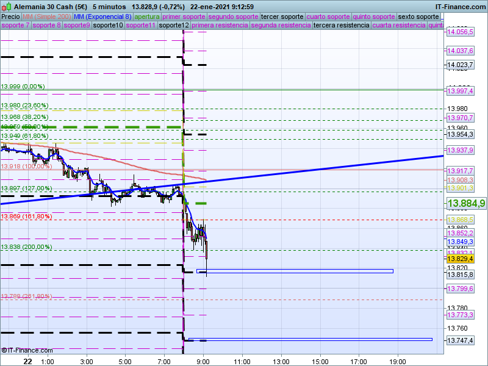Click the primera resistencia legend label
Screen dimensions: 488x366
tap(220, 25)
